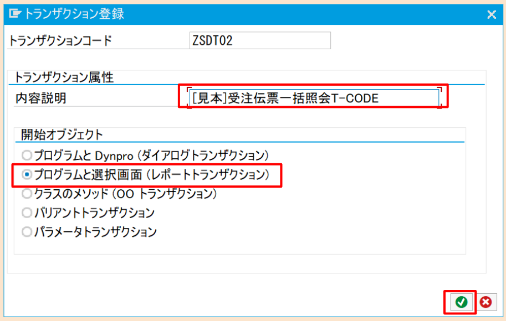The height and width of the screenshot is (321, 506).
Task: Click the red cancel icon next to the checkmark
Action: [487, 302]
